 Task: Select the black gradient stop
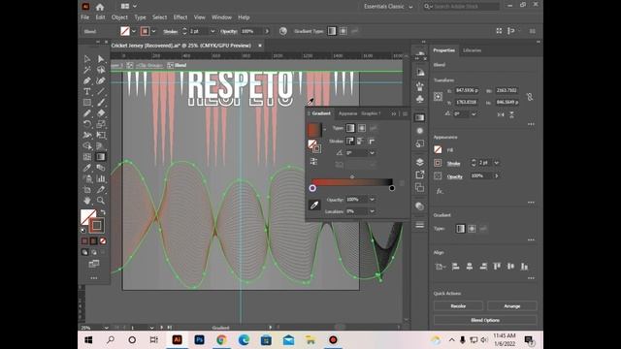tap(392, 188)
